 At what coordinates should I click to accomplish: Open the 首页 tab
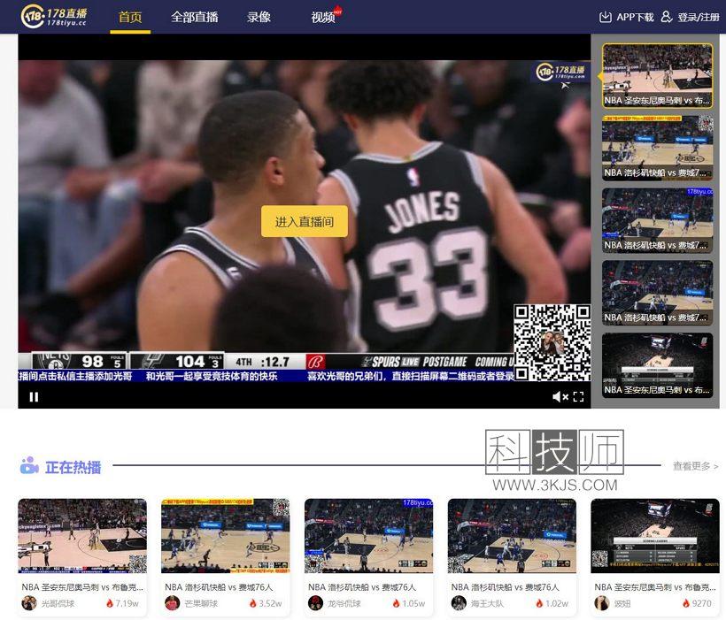[130, 17]
